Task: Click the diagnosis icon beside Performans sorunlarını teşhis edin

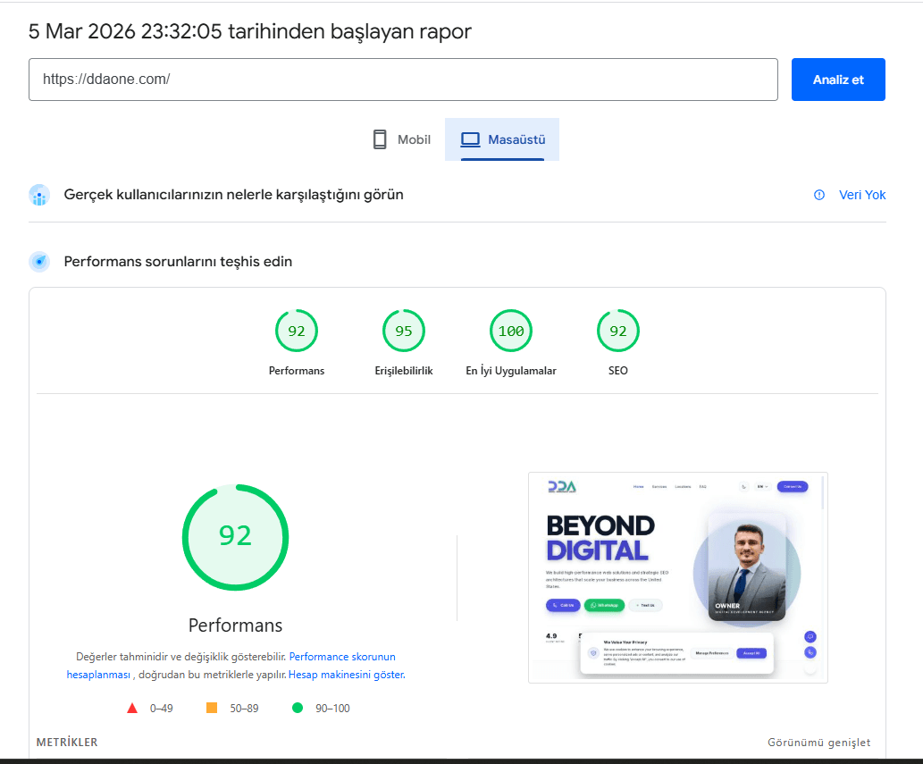Action: (x=38, y=262)
